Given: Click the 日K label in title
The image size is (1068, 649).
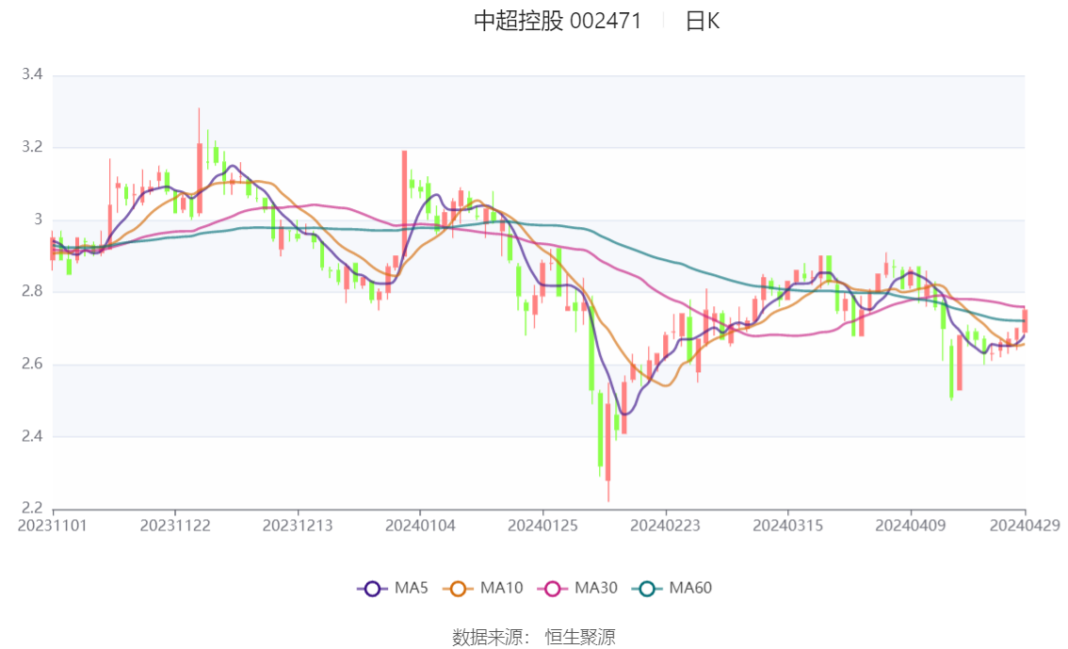Looking at the screenshot, I should coord(703,21).
